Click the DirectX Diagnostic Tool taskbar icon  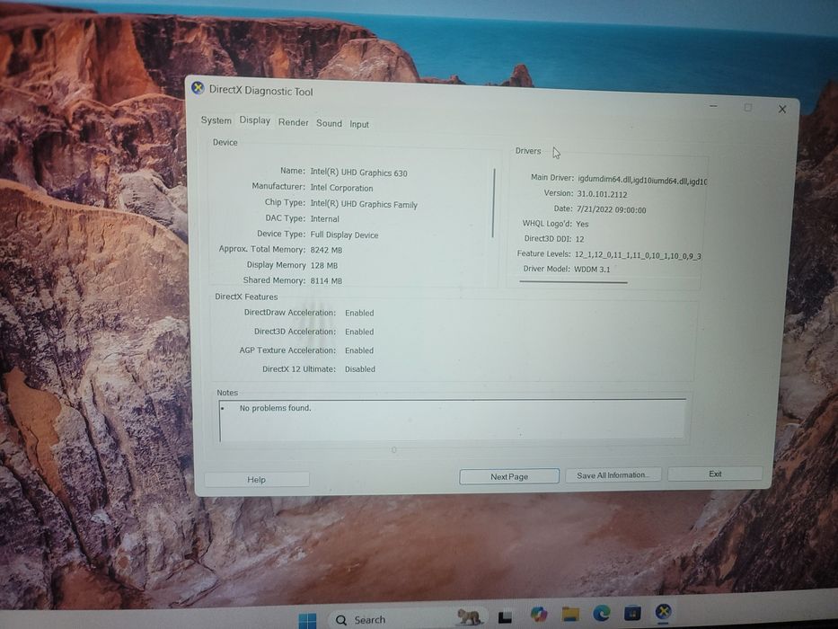pyautogui.click(x=663, y=611)
